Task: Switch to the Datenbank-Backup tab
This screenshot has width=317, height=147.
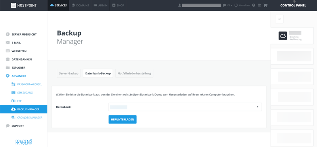Action: coord(98,73)
